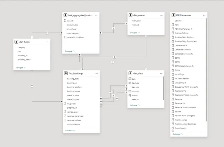Click the DAX Measures table icon
The width and height of the screenshot is (224, 147).
click(x=173, y=15)
